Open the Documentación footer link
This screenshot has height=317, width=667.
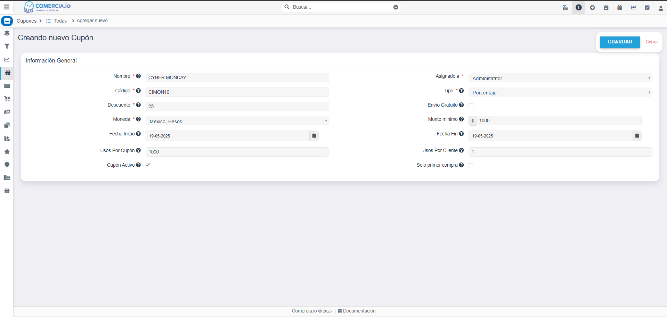click(359, 311)
